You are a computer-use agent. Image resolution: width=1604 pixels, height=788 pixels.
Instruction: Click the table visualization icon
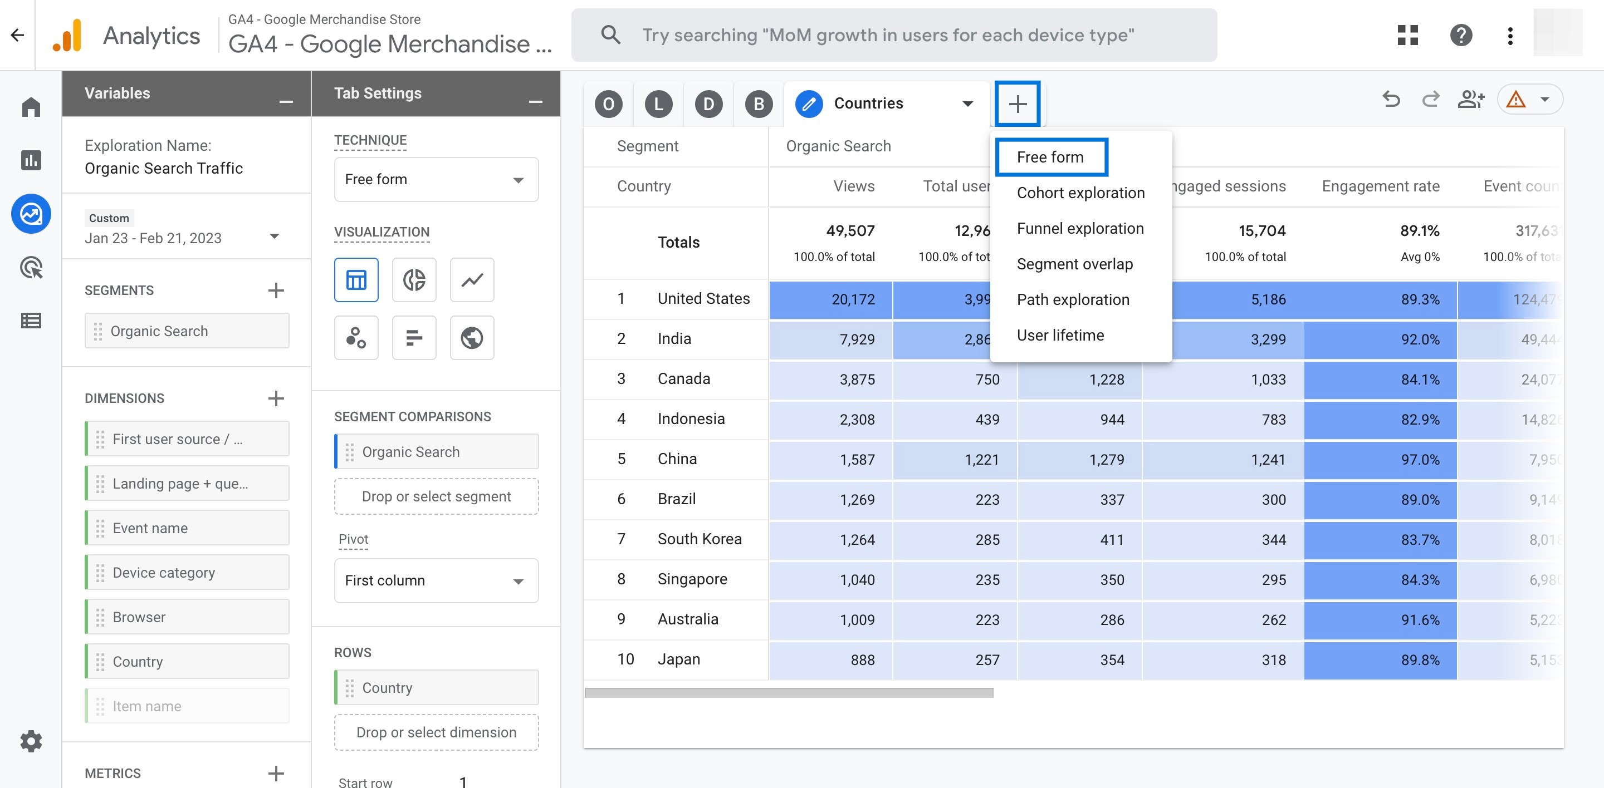pyautogui.click(x=356, y=279)
